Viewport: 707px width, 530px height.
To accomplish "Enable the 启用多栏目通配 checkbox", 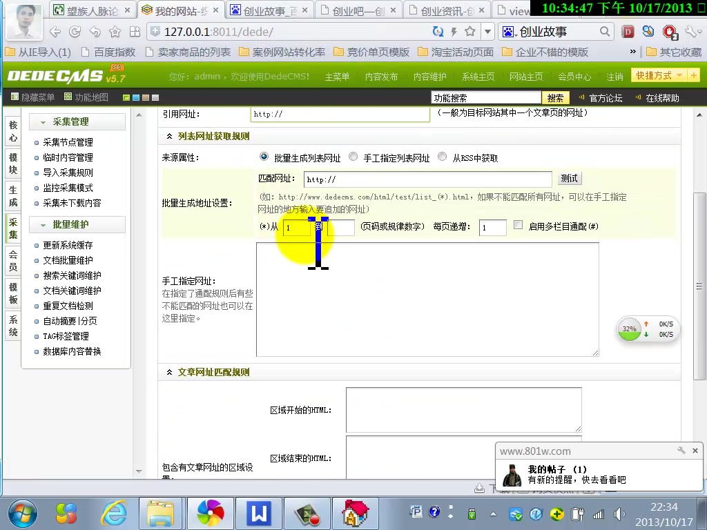I will pyautogui.click(x=518, y=226).
